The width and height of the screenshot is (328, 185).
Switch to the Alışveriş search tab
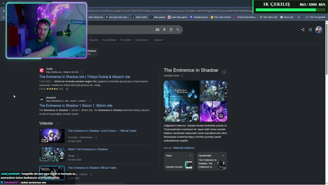coord(94,40)
